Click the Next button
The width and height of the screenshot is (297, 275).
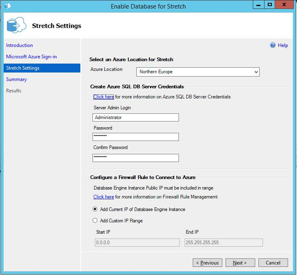pos(240,263)
